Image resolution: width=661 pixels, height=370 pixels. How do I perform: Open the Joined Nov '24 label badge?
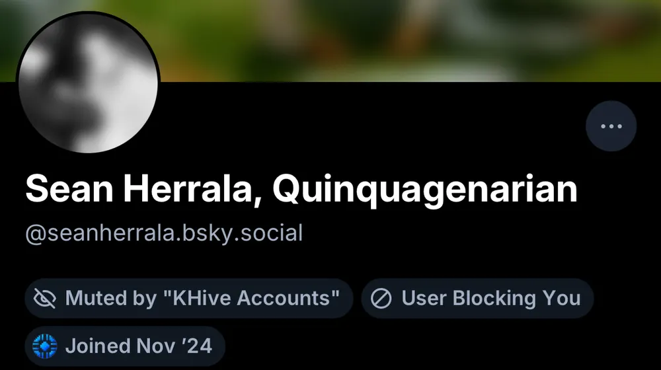tap(125, 346)
